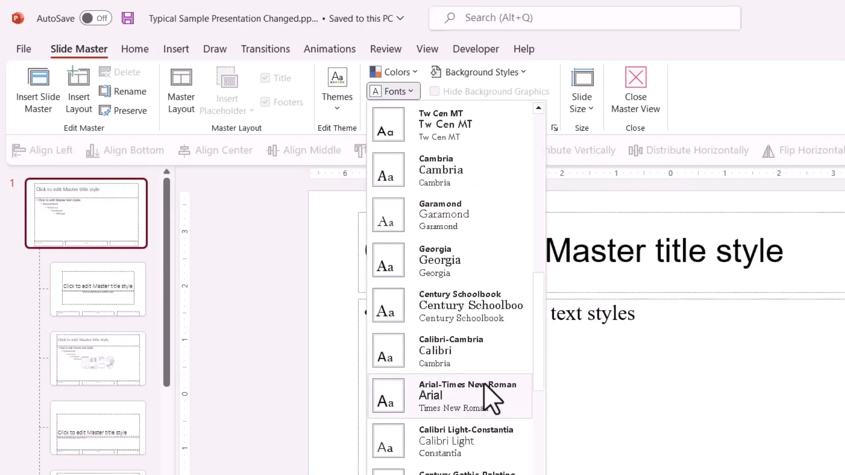This screenshot has width=845, height=475.
Task: Select the title slide layout thumbnail
Action: pos(98,289)
